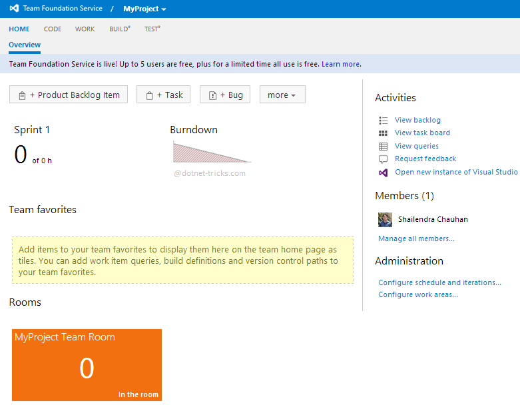Open the orange MyProject Team Room tile
Screen dimensions: 520x407
coord(87,364)
